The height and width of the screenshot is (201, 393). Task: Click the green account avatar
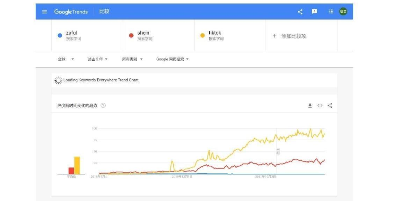pyautogui.click(x=343, y=12)
